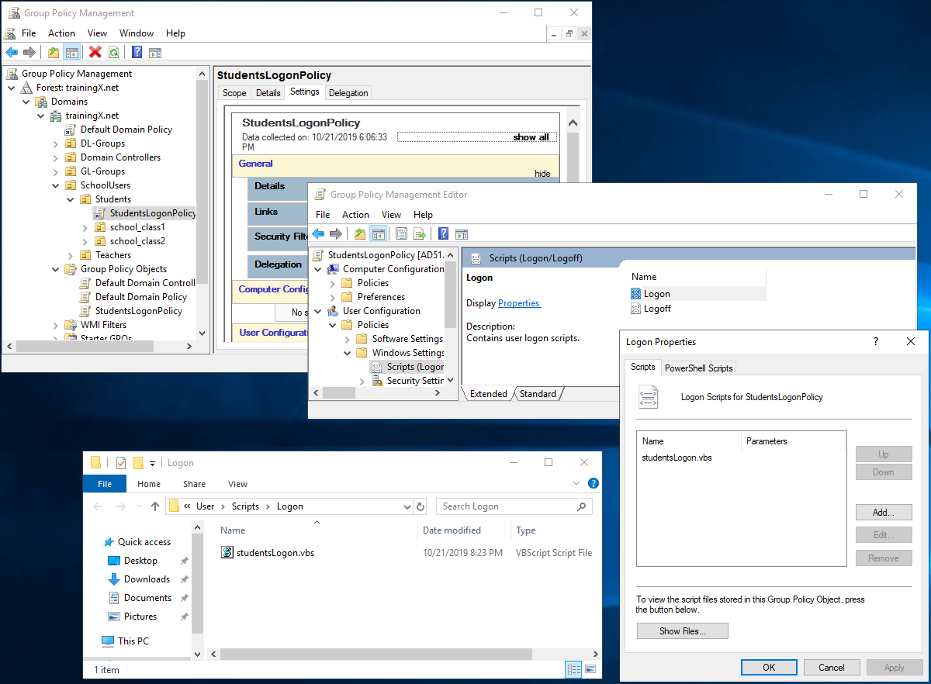Click the Properties link under Logon
The width and height of the screenshot is (931, 684).
(x=519, y=303)
